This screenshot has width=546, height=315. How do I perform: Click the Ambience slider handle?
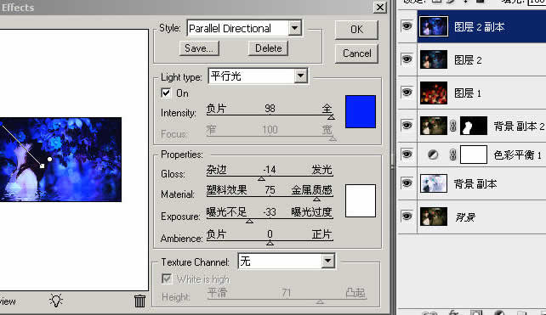tap(270, 243)
